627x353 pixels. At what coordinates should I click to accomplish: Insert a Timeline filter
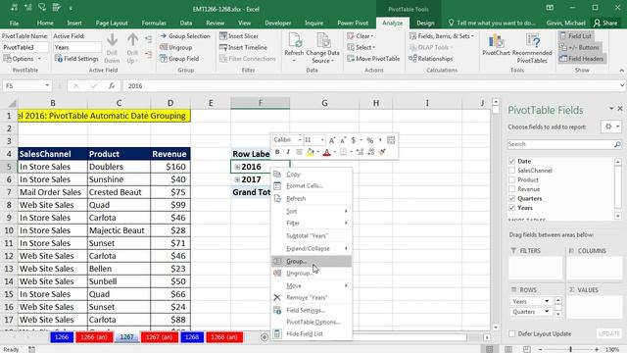click(x=243, y=47)
